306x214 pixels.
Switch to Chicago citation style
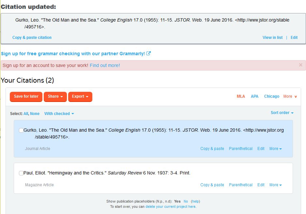point(271,96)
